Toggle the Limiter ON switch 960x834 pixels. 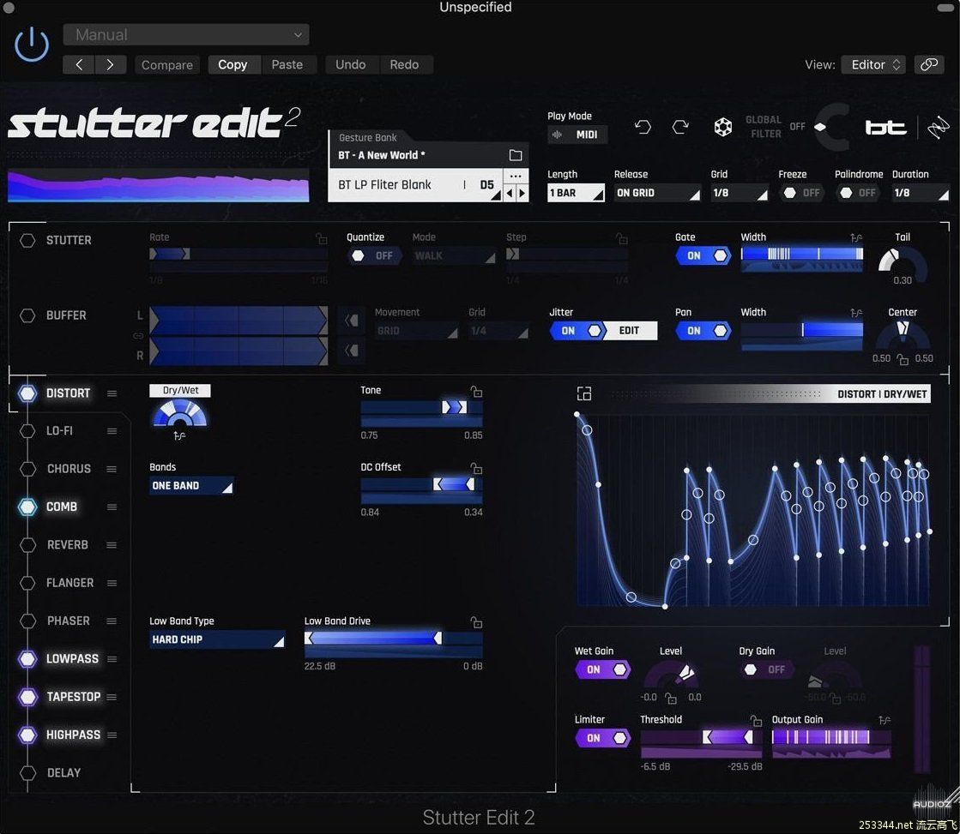click(602, 739)
